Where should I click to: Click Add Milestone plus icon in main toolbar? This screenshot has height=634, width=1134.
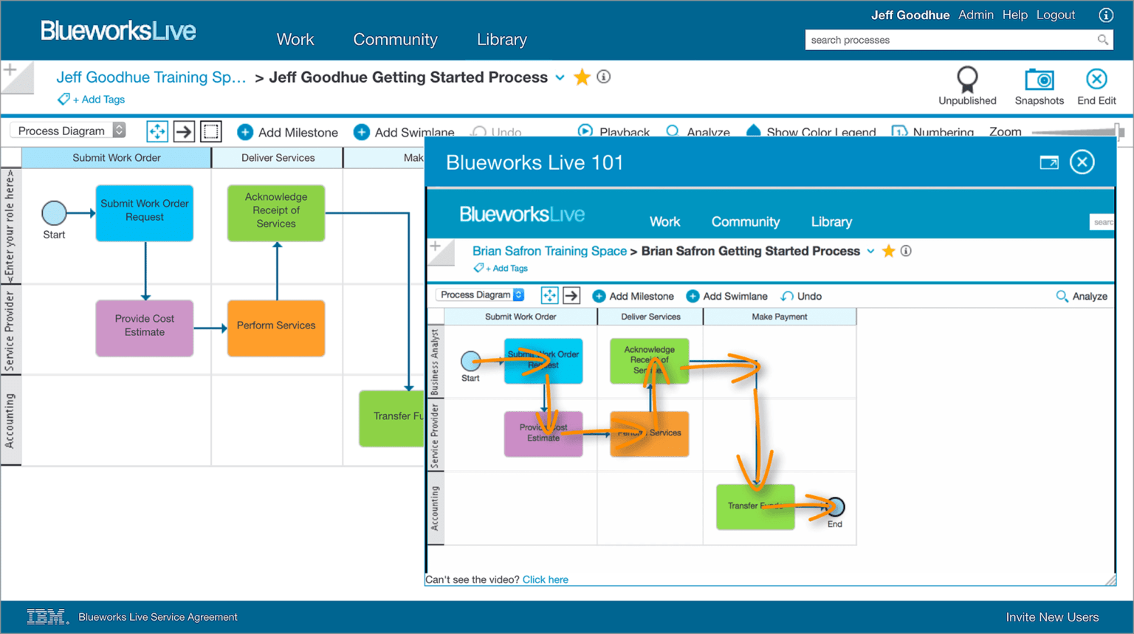coord(245,132)
